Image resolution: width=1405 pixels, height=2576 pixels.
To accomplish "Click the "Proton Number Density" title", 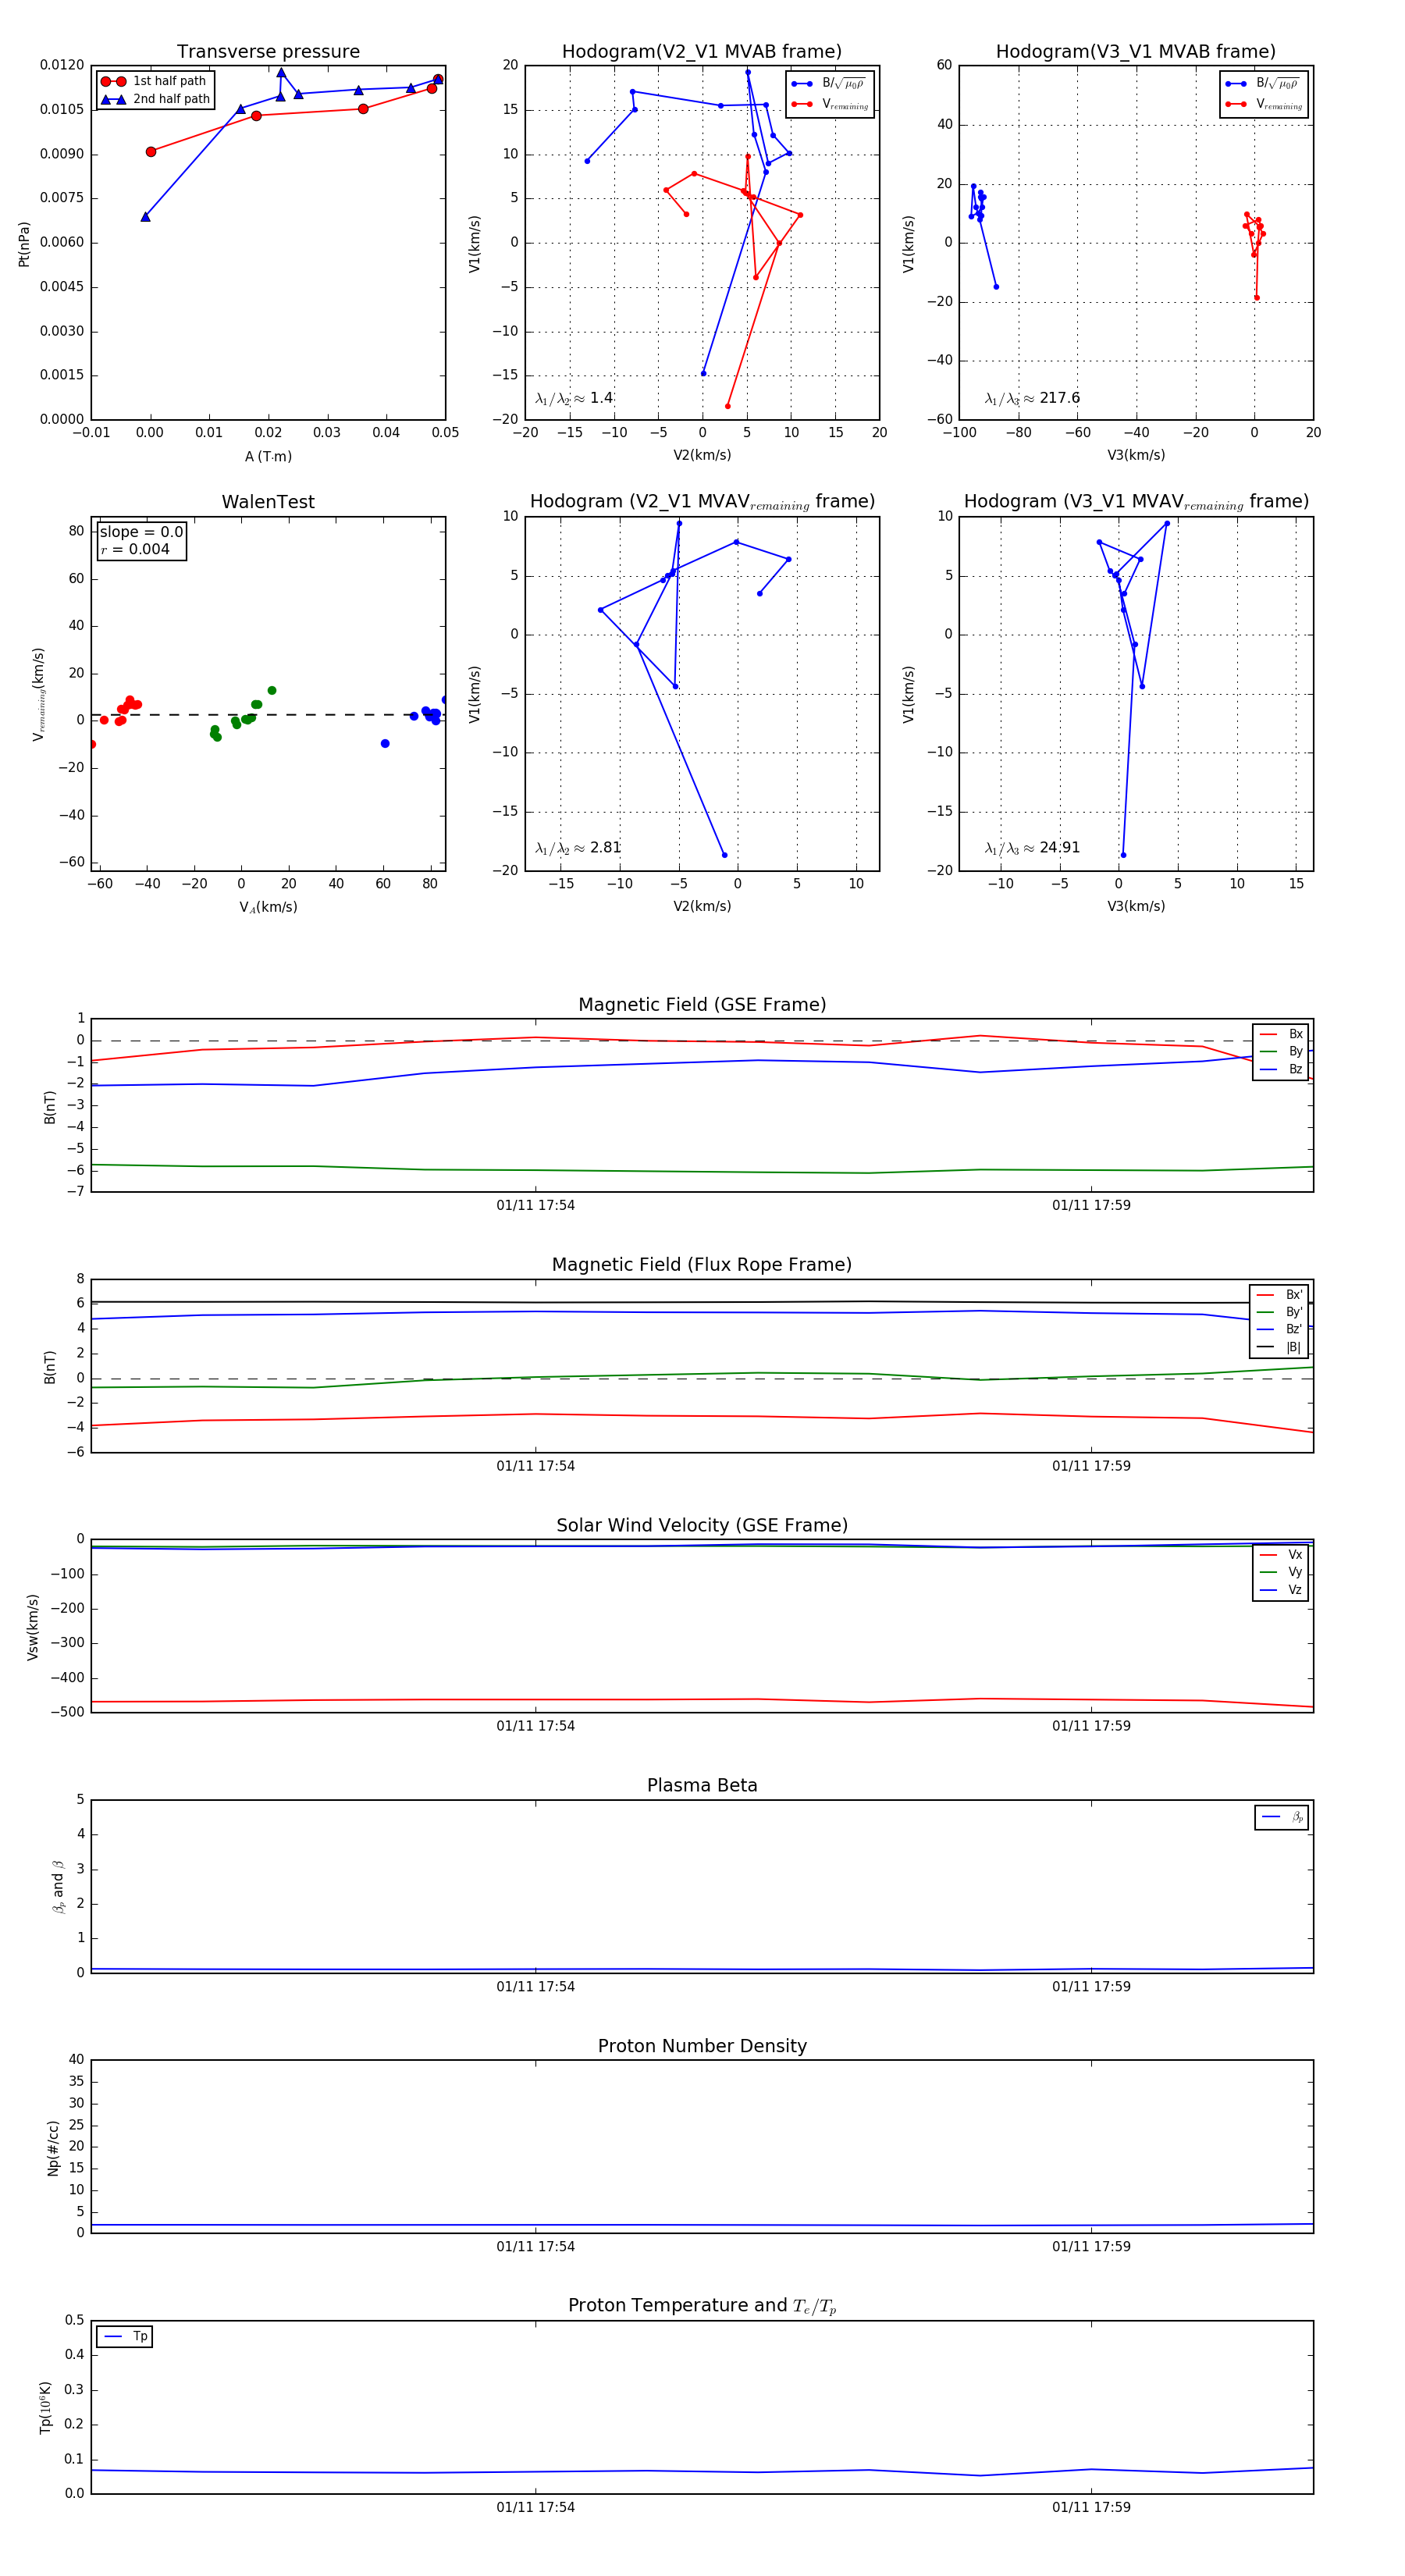I will coord(702,2047).
